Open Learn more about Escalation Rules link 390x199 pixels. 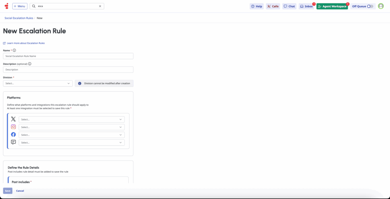pos(26,43)
